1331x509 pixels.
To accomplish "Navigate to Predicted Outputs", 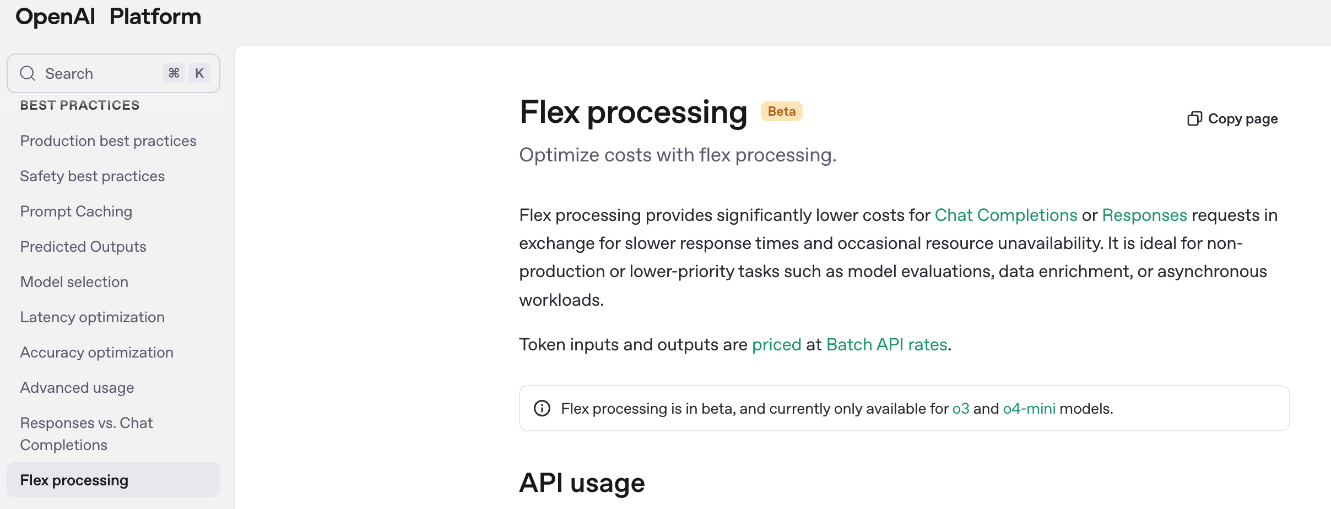I will 83,247.
